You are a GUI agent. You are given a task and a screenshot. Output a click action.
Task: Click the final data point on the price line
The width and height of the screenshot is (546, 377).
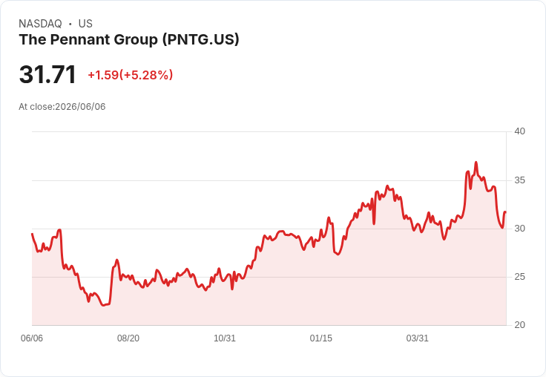tap(506, 212)
